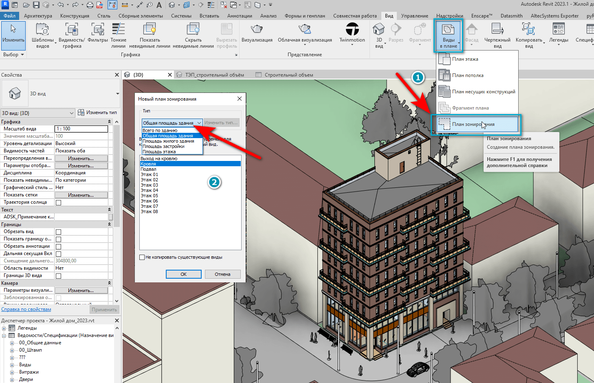Expand the 00_Общие данные tree node
The height and width of the screenshot is (383, 594).
12,343
